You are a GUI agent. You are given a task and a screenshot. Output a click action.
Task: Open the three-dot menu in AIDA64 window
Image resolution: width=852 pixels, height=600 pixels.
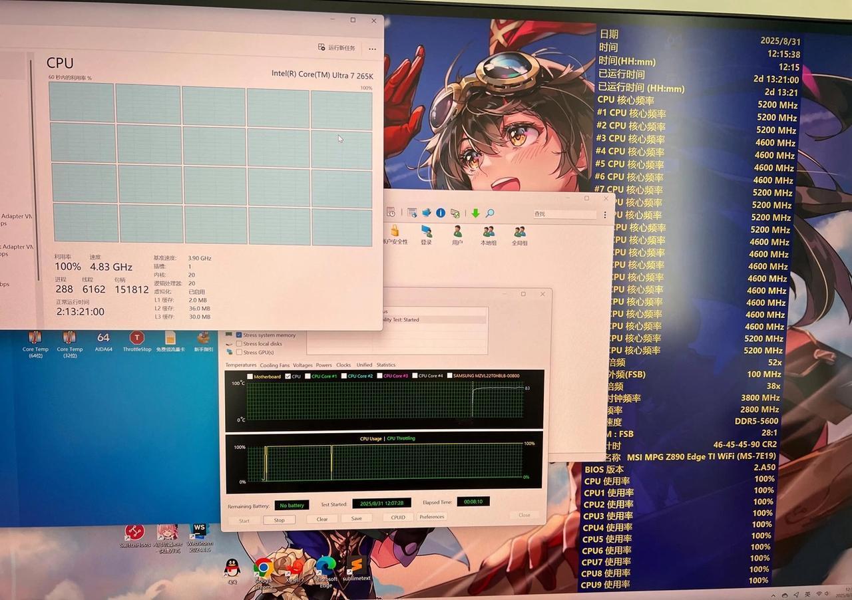(x=604, y=214)
